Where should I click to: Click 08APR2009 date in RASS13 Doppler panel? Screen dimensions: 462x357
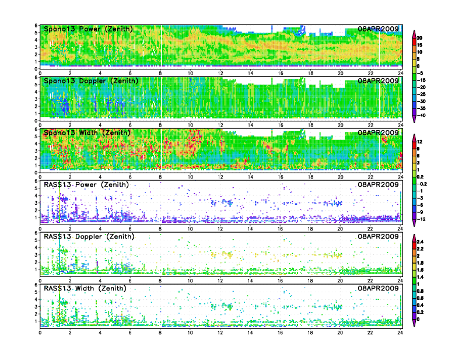378,236
